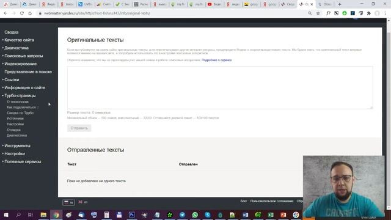Open WhatsApp from the taskbar
The width and height of the screenshot is (391, 220).
pyautogui.click(x=195, y=215)
